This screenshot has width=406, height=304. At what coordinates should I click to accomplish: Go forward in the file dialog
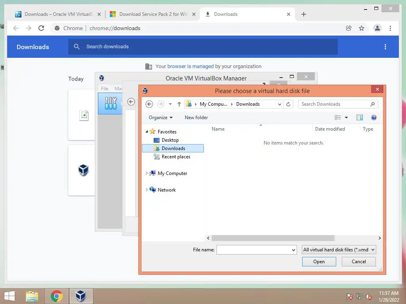point(161,104)
